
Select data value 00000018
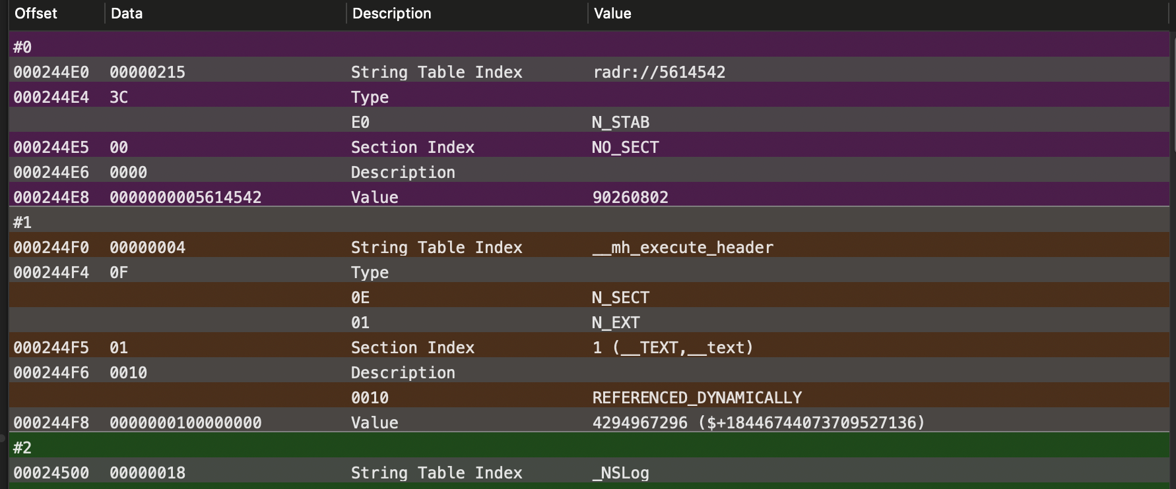coord(148,473)
